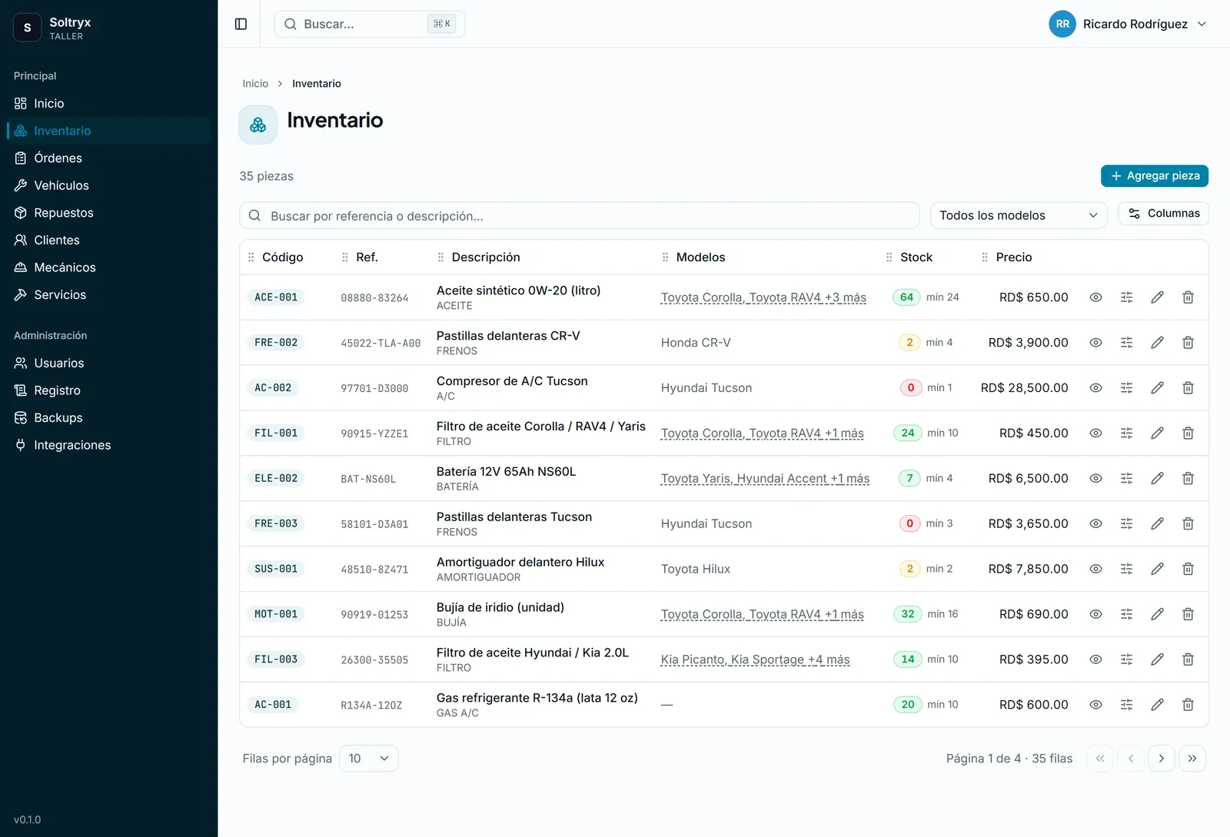View AC-002 compressor via eye icon

pos(1095,388)
